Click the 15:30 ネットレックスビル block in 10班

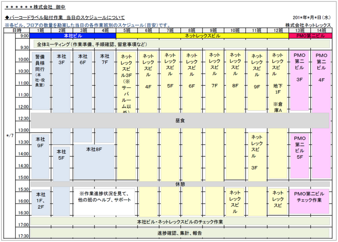(x=235, y=202)
